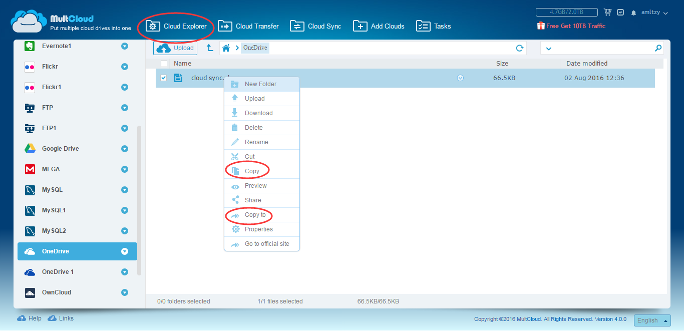684x331 pixels.
Task: Expand the OwnCloud dropdown arrow
Action: (125, 292)
